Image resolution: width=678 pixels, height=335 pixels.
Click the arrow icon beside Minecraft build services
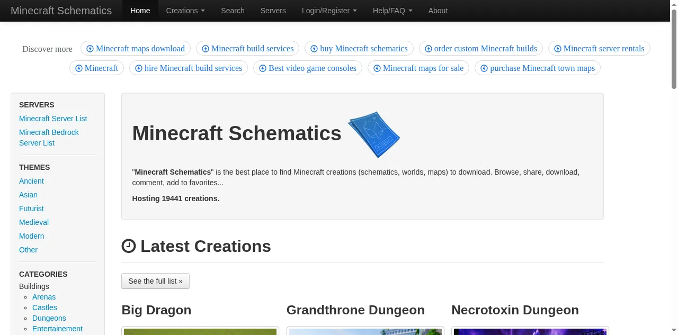point(206,49)
